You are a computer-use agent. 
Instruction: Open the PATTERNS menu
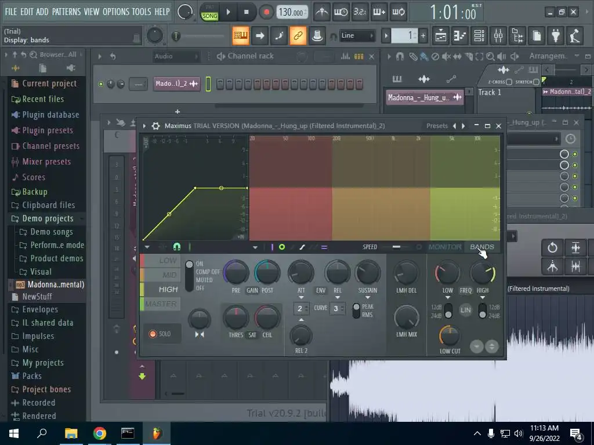66,12
